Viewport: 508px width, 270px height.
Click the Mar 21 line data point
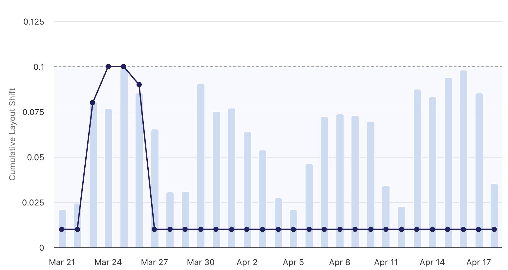click(62, 229)
